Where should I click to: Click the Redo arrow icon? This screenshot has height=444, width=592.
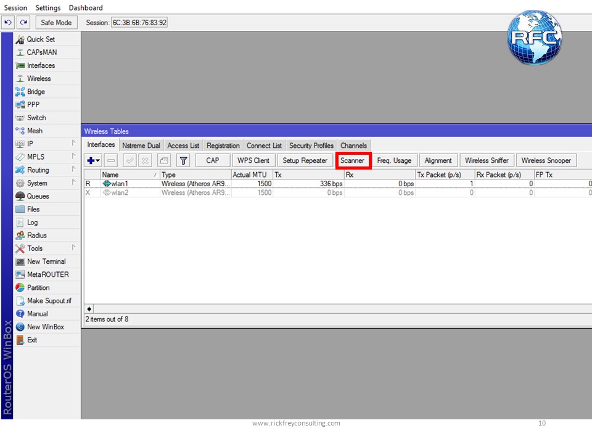click(23, 23)
